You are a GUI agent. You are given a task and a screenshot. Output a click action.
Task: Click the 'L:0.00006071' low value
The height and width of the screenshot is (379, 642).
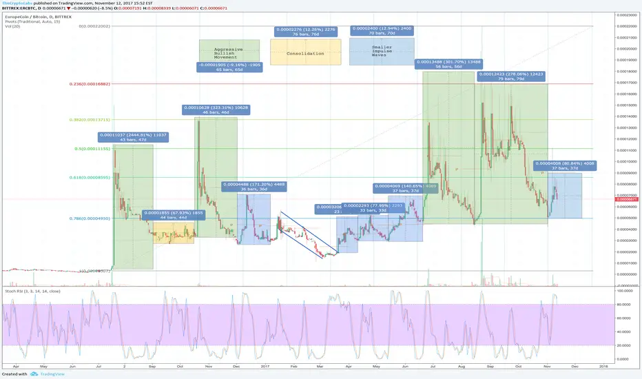coord(185,8)
